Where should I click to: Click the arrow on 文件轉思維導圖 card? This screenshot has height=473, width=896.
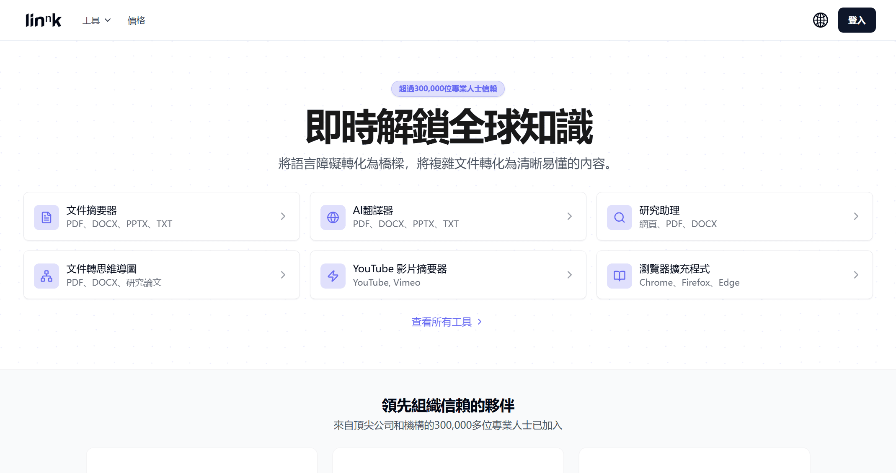point(283,275)
